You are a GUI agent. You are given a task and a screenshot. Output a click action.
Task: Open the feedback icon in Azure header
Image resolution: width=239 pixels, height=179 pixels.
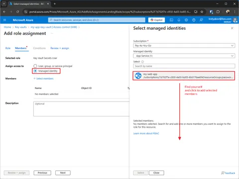click(201, 20)
